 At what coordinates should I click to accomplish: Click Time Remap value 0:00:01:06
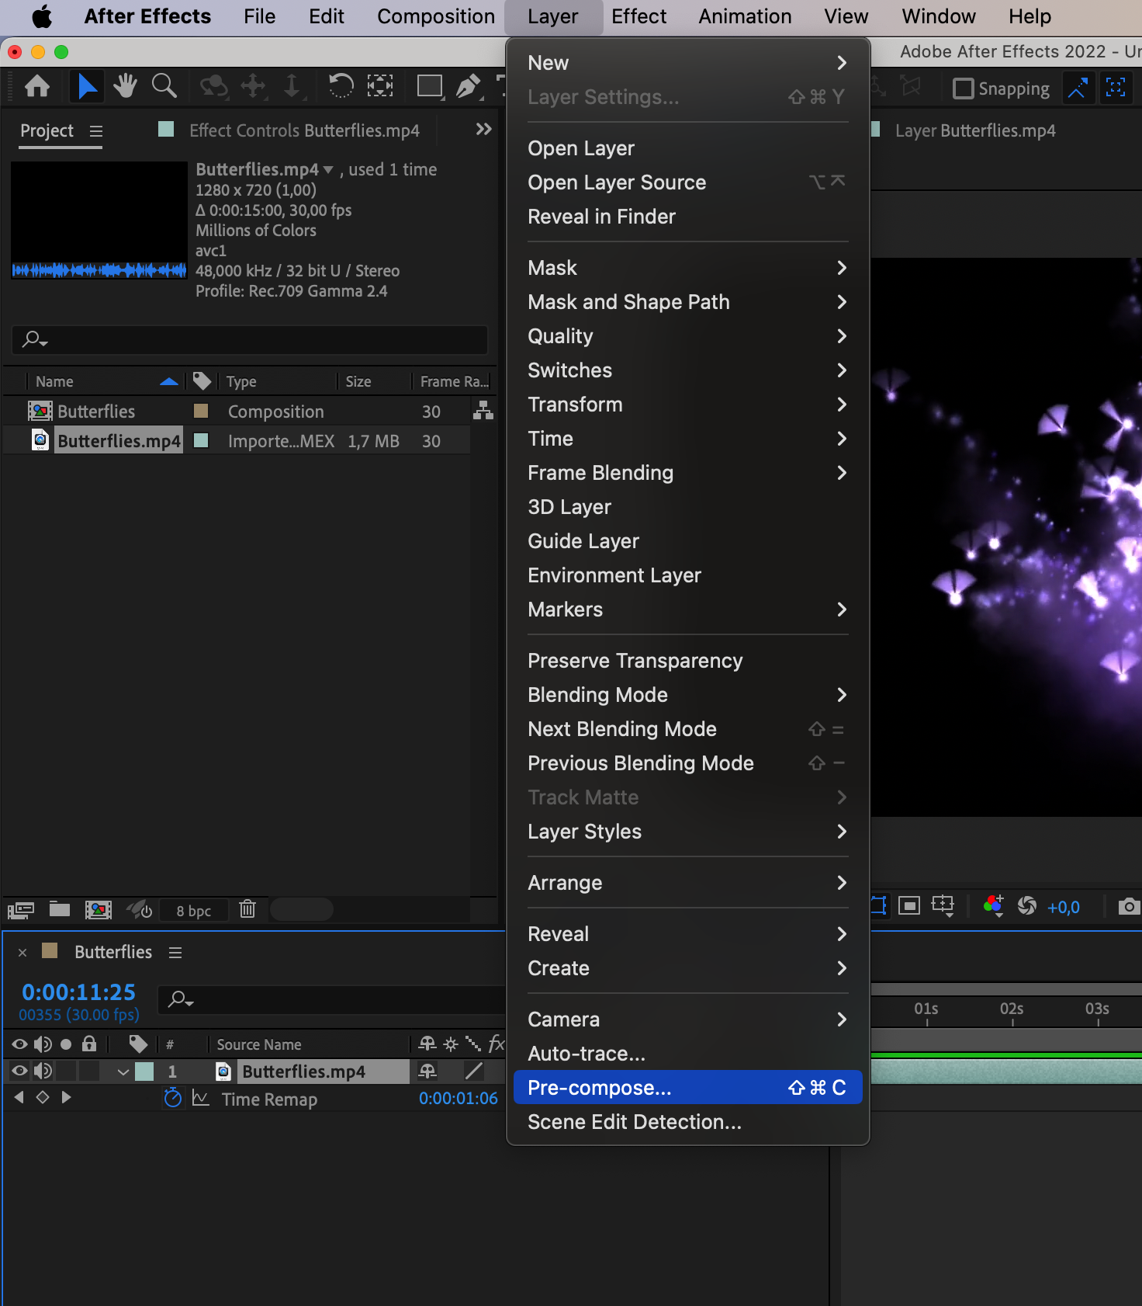(458, 1098)
